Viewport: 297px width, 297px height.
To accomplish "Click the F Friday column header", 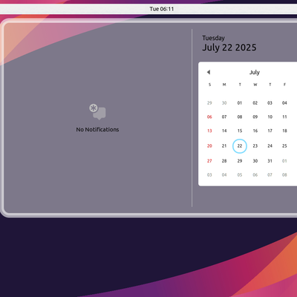I will click(x=284, y=85).
